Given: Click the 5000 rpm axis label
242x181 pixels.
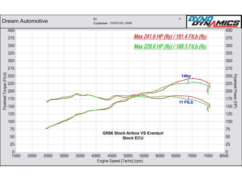Looking at the screenshot, I should tap(128, 156).
